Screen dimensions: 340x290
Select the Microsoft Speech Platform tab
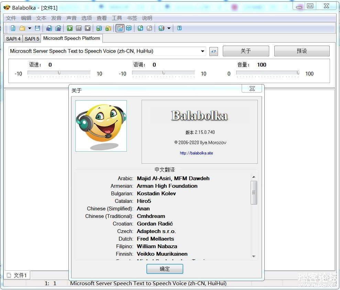(72, 38)
